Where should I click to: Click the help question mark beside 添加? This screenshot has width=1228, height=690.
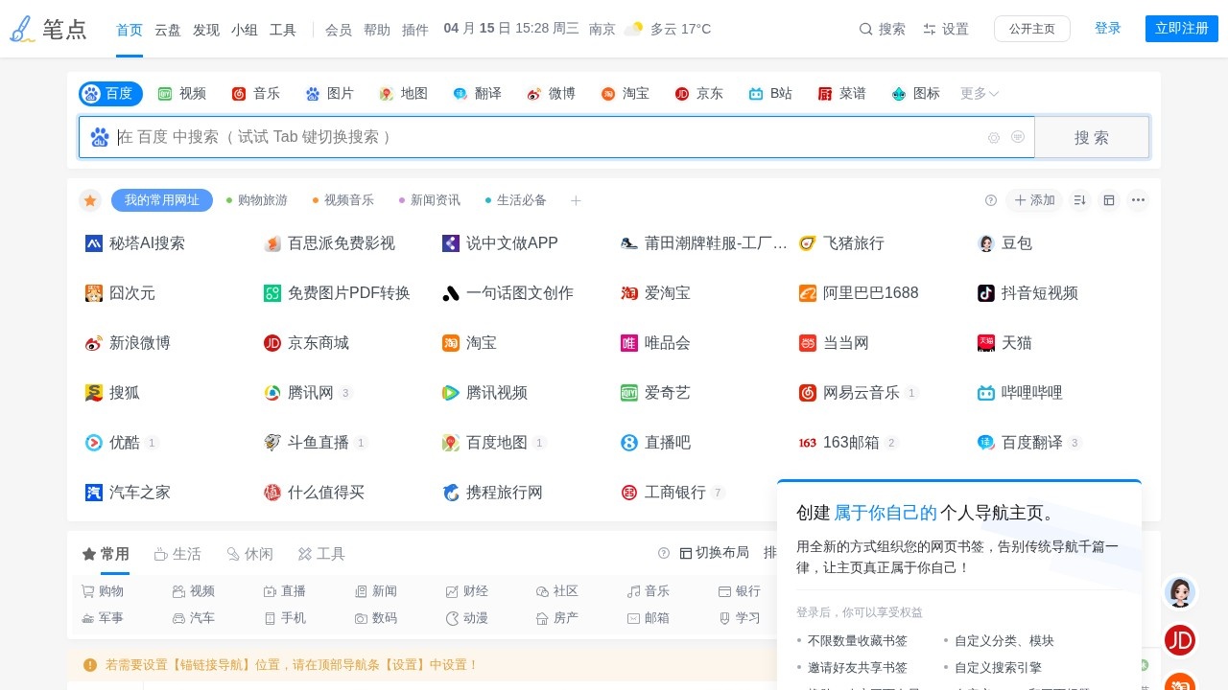click(x=991, y=200)
